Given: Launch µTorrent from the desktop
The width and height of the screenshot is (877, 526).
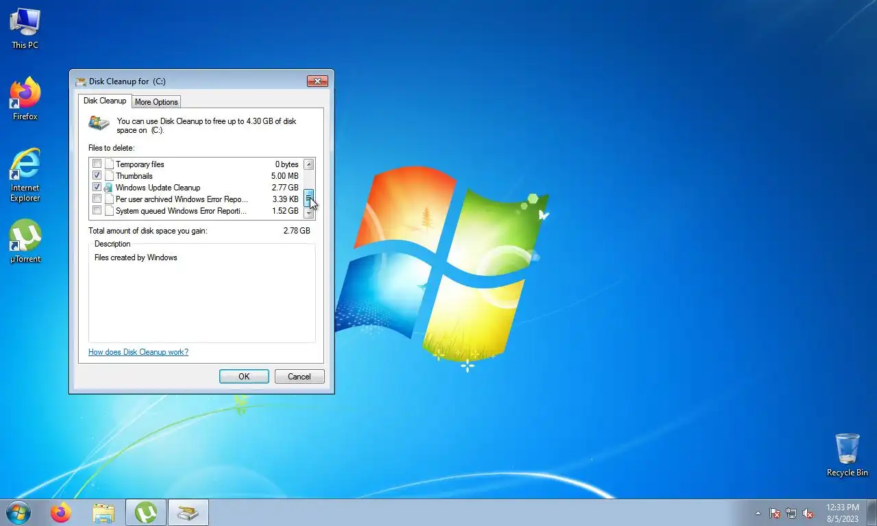Looking at the screenshot, I should (25, 241).
